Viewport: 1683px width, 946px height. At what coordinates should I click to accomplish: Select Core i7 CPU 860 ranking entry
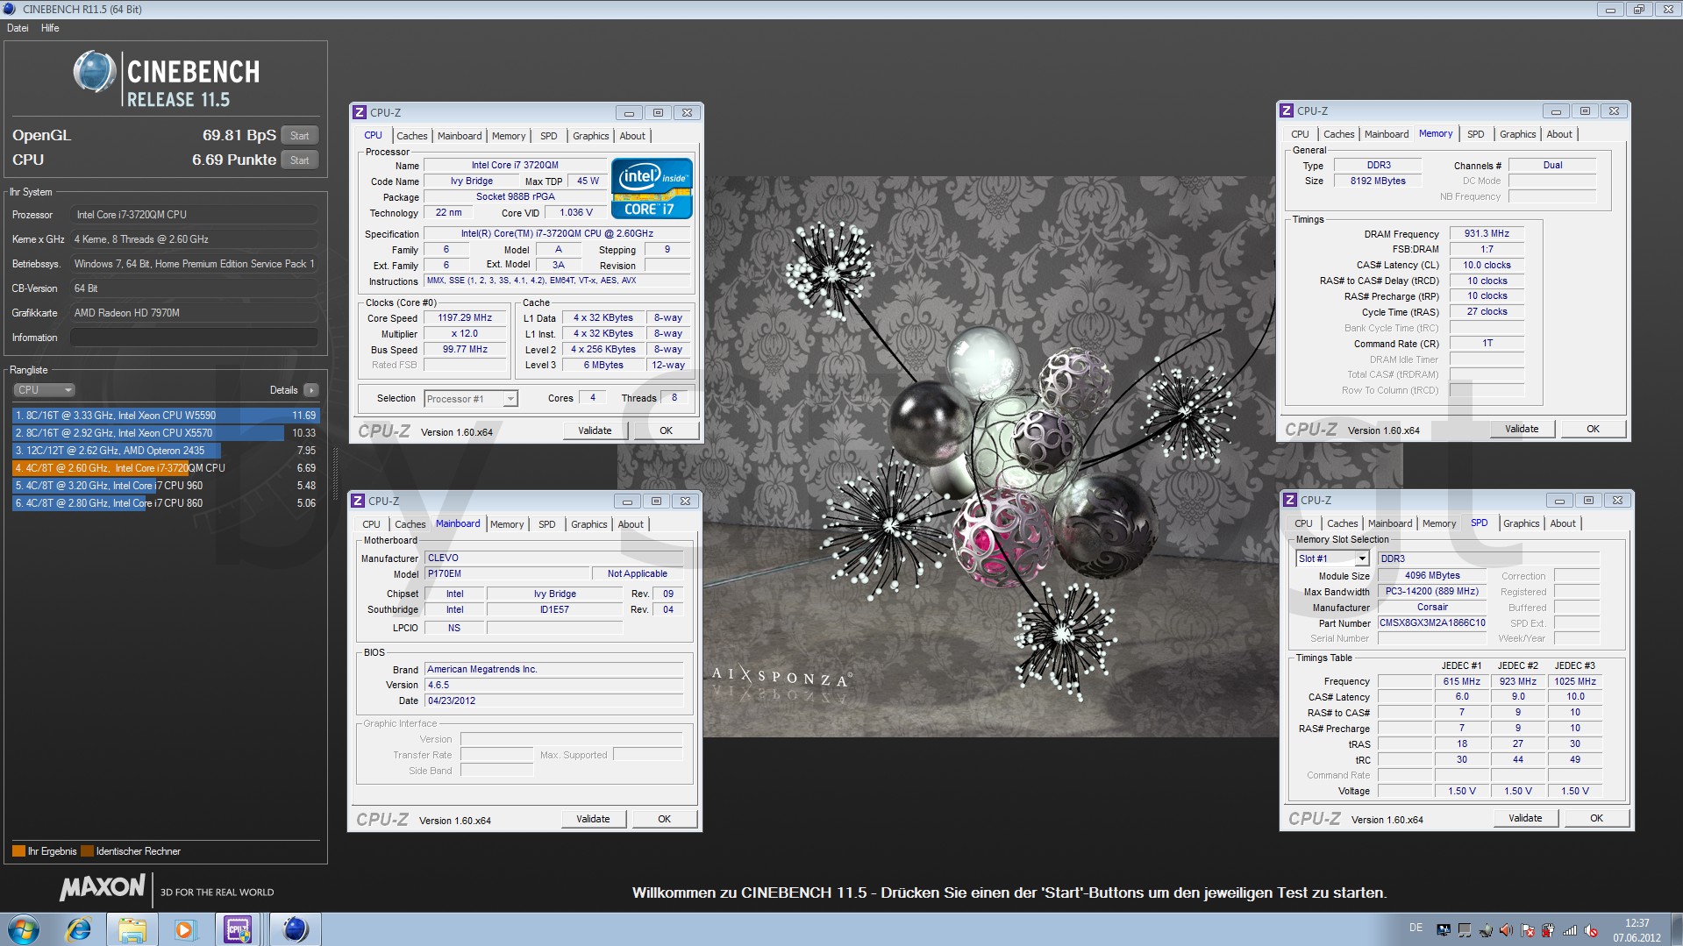(166, 503)
